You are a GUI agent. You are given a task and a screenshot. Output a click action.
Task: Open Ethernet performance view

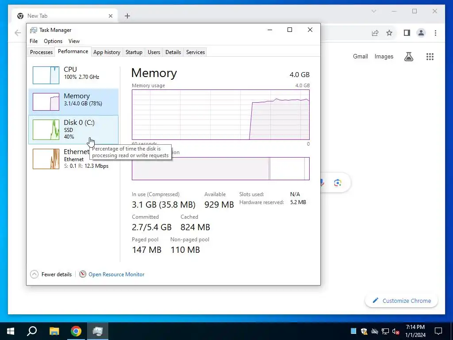coord(73,159)
